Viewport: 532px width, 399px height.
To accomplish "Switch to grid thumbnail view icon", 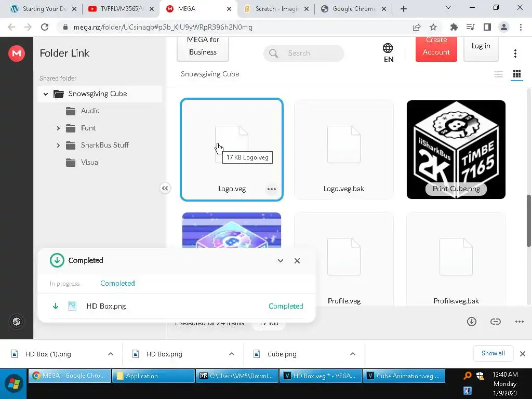I will (517, 74).
